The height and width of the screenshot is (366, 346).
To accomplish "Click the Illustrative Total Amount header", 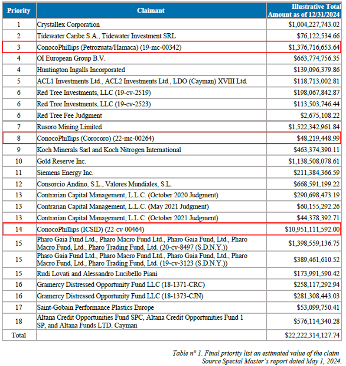I will pos(304,10).
